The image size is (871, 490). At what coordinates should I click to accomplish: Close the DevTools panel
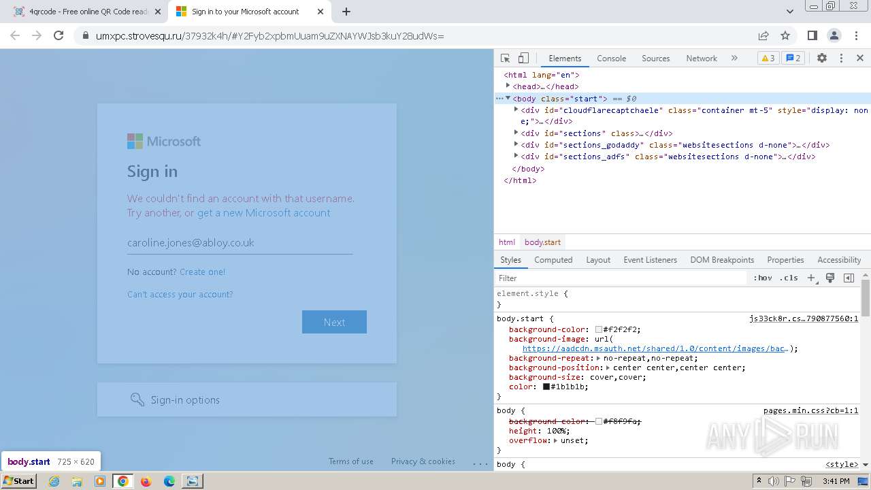860,59
